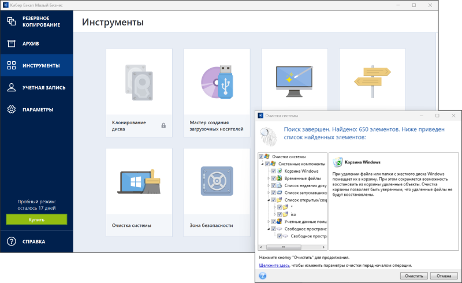Open the Клонирование диска tool tile

click(x=139, y=92)
